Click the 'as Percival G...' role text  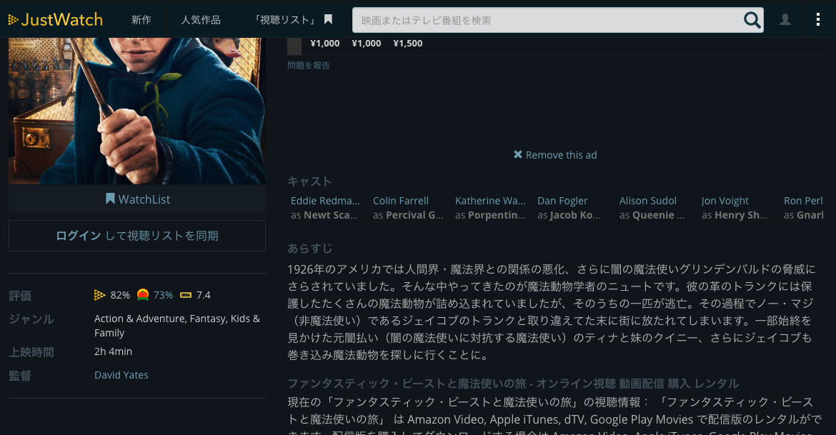pyautogui.click(x=408, y=215)
